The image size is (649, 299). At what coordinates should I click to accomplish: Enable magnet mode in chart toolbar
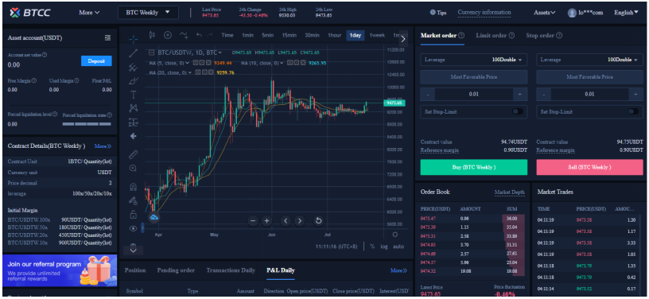pyautogui.click(x=134, y=187)
